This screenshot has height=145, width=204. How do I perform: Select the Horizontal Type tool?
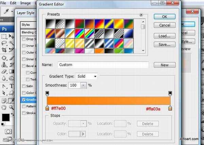point(11,86)
